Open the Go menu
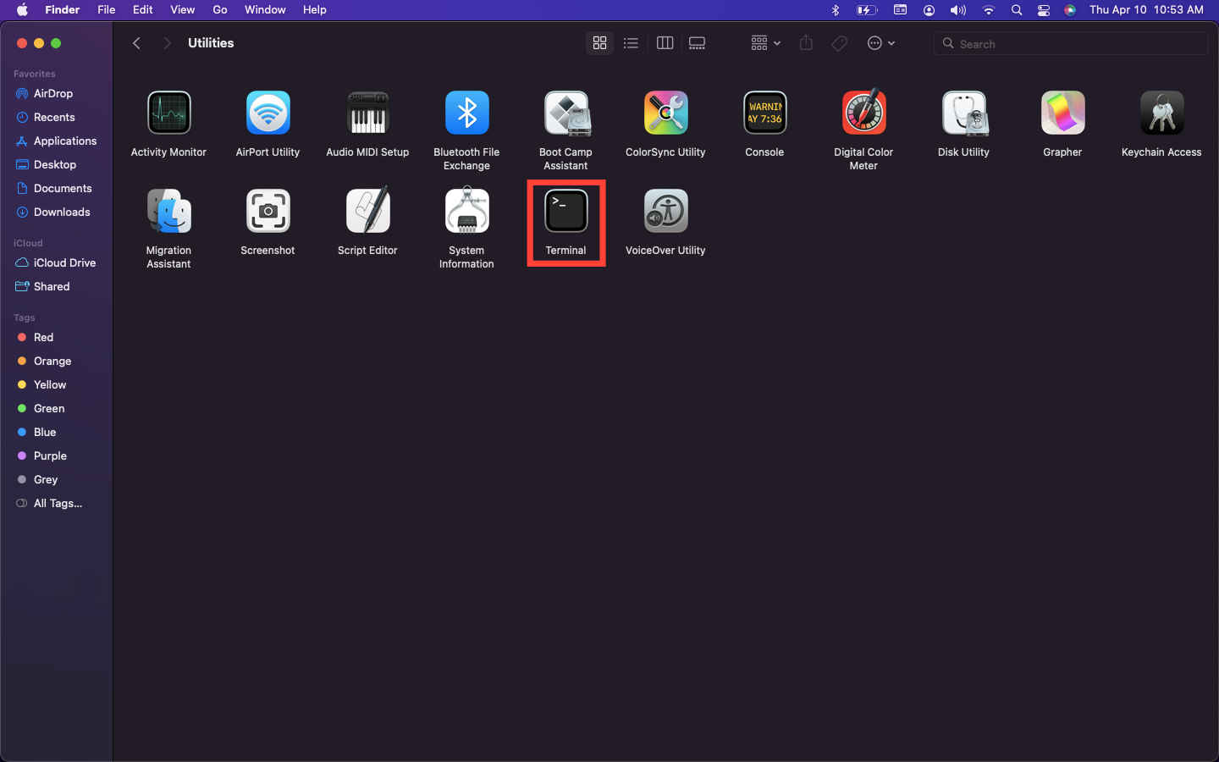The width and height of the screenshot is (1219, 762). (220, 10)
